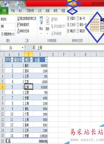The width and height of the screenshot is (104, 144).
Task: Switch to the 公式 Formulas tab
Action: 40,11
